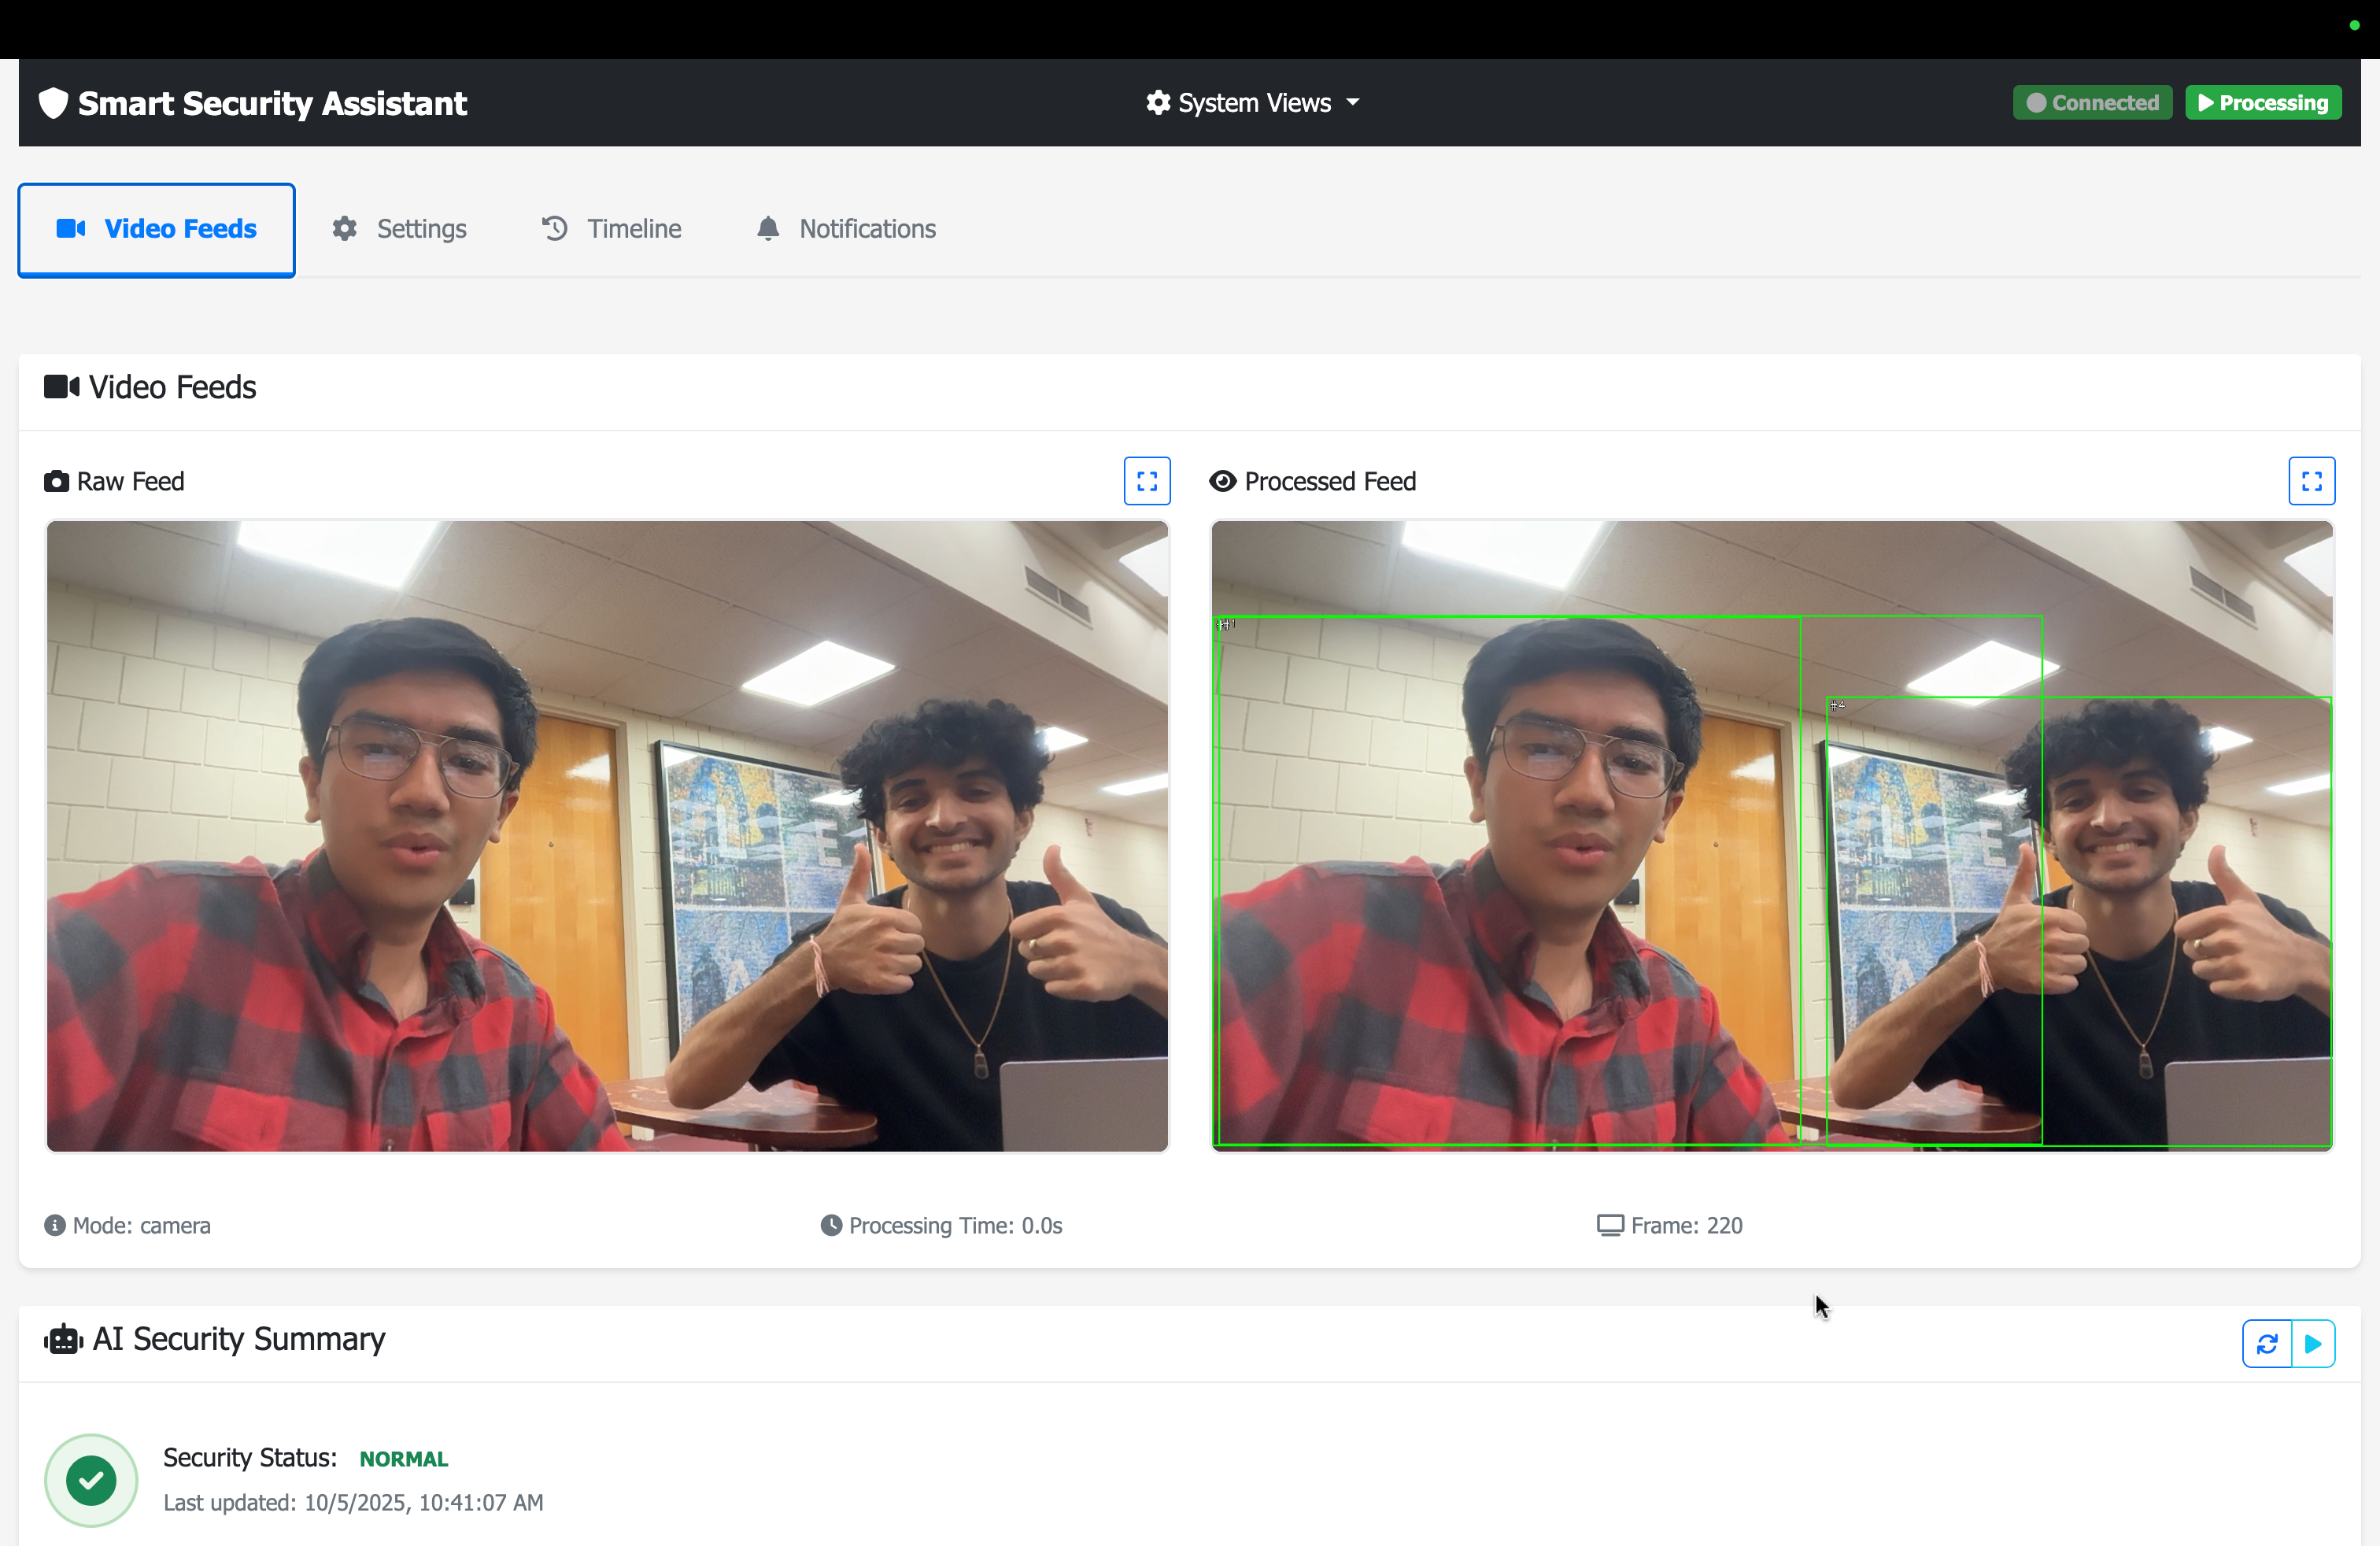Click the Processed Feed video with boxes
Screen dimensions: 2380x1546
1771,836
